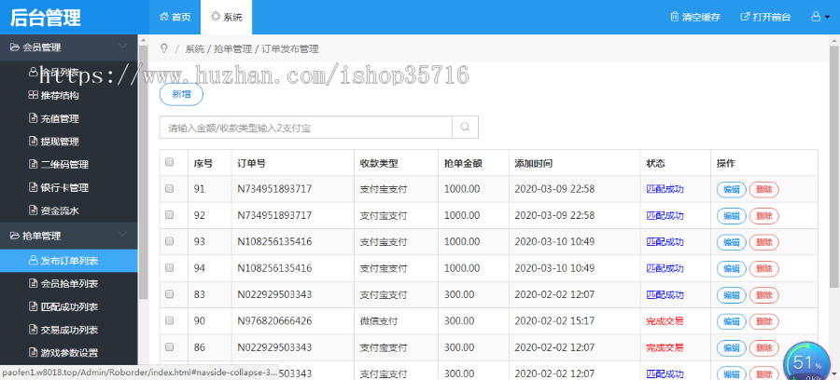Click the 后台管理 logo title
This screenshot has width=840, height=380.
(x=46, y=17)
